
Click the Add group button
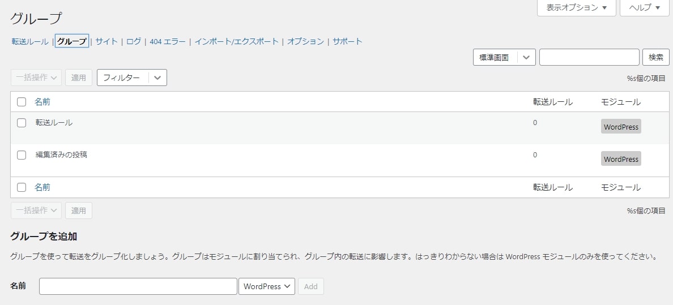311,286
